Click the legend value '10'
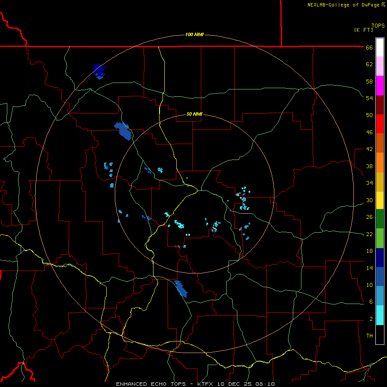Viewport: 387px width, 387px height. 369,285
